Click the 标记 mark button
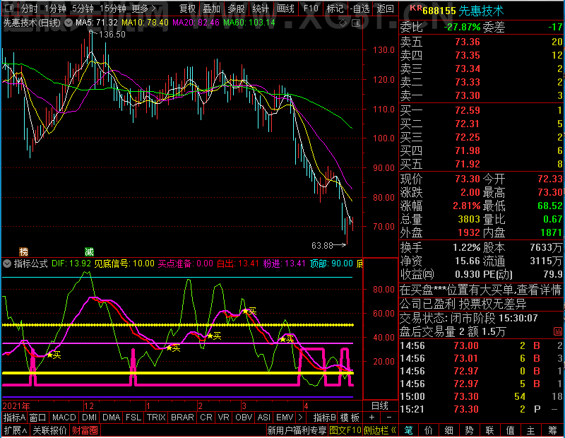 (x=335, y=8)
